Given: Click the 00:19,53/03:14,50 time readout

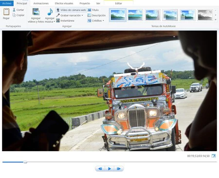Looking at the screenshot, I should [198, 156].
